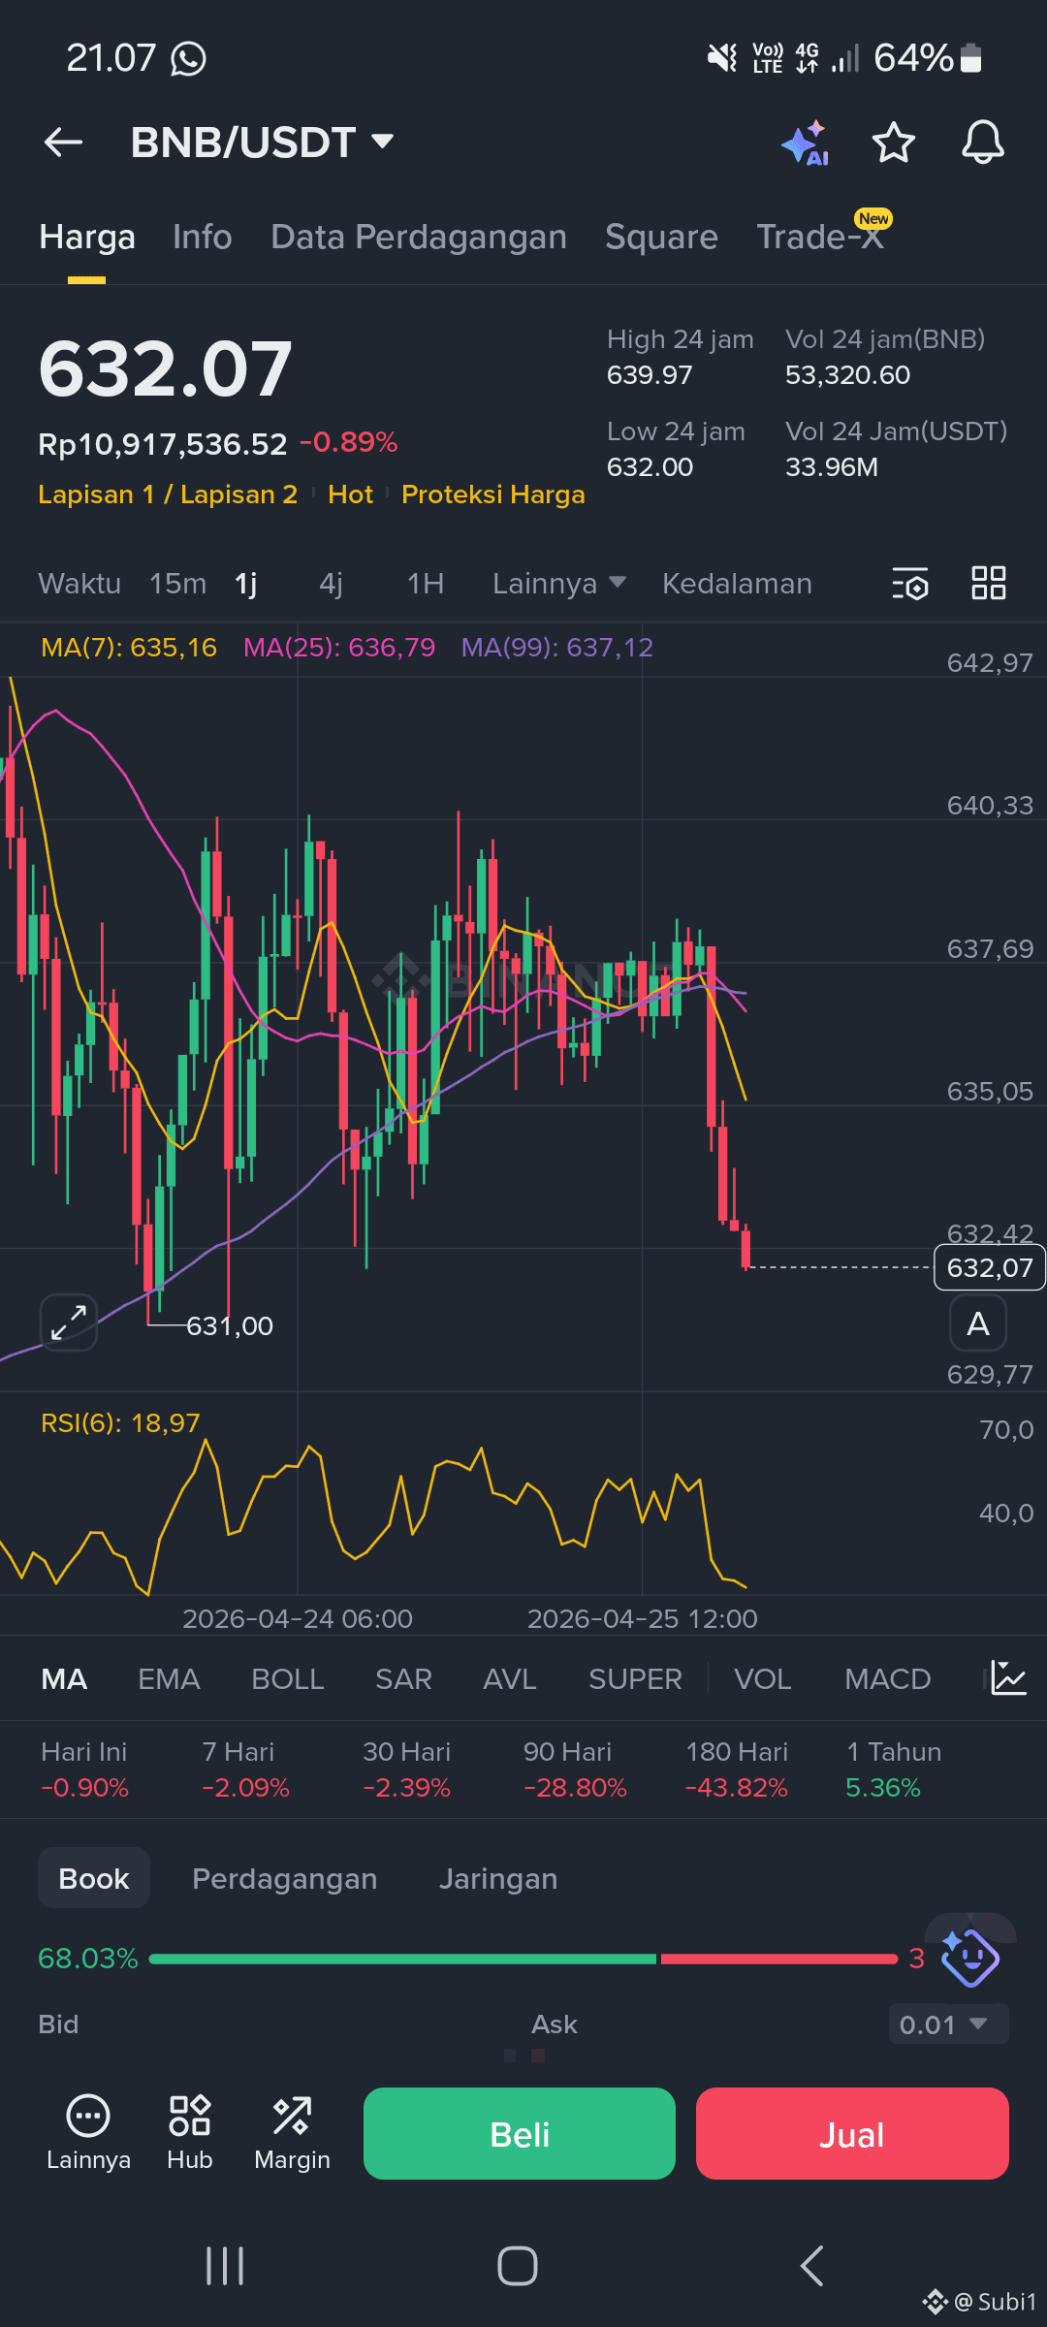Viewport: 1047px width, 2327px height.
Task: Tap Vol 24 Jam(USDT) 33.96M value
Action: pos(832,467)
